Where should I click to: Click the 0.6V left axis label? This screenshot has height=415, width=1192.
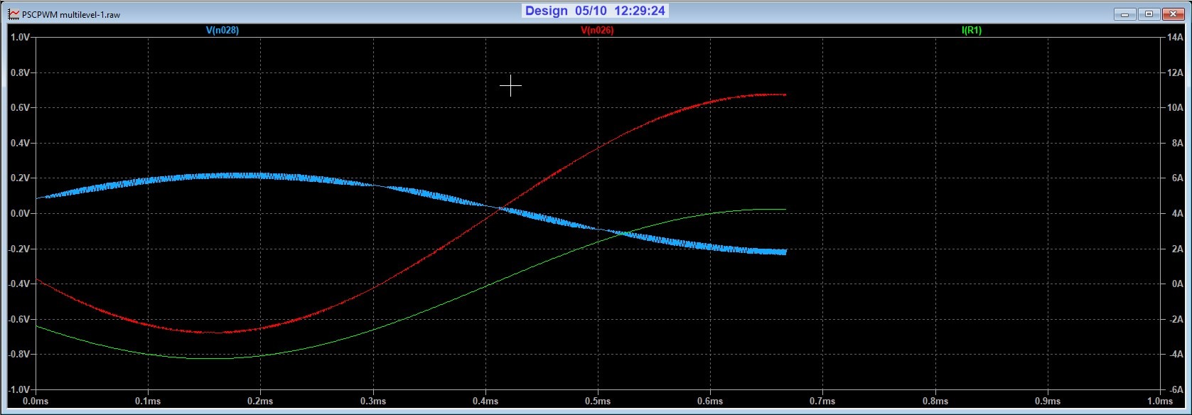coord(20,107)
